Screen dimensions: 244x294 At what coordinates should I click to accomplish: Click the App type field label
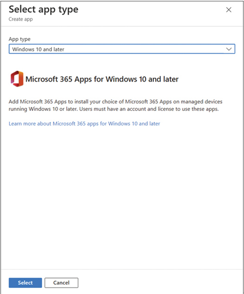click(x=20, y=39)
